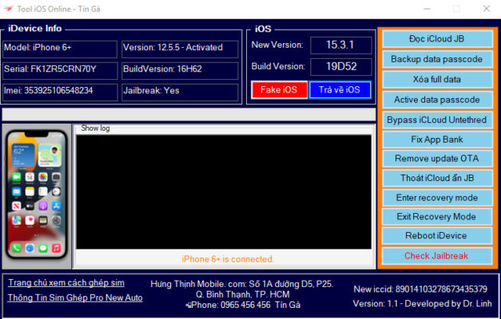The image size is (501, 319).
Task: Open Fix App Bank function
Action: [x=437, y=140]
